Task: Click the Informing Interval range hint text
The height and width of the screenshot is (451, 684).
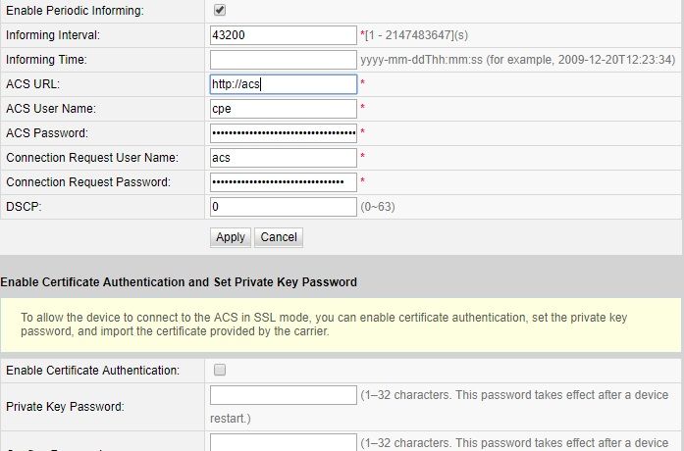Action: (x=416, y=36)
